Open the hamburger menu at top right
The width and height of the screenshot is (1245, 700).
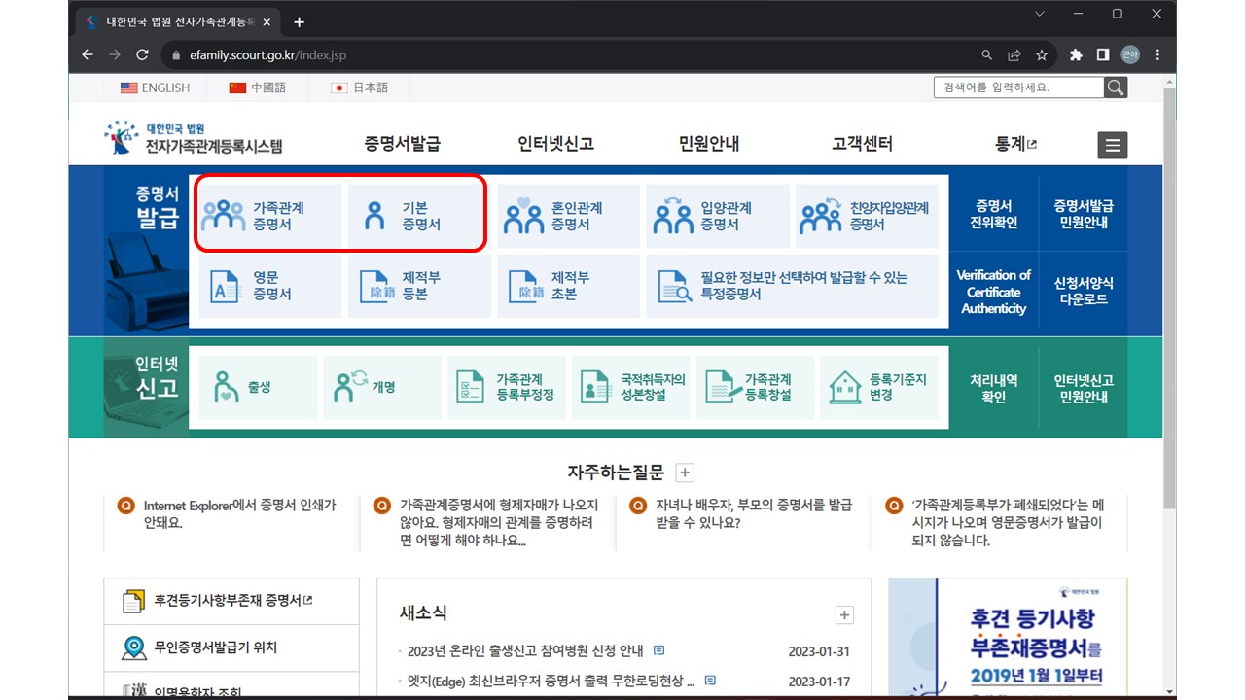tap(1112, 145)
